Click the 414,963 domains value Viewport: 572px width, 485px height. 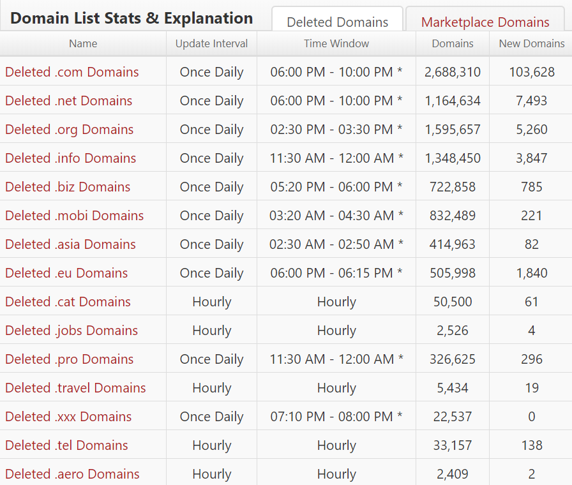453,244
